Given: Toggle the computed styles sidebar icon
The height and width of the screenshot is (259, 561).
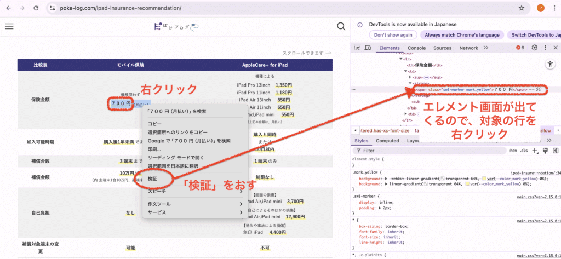Looking at the screenshot, I should 556,151.
